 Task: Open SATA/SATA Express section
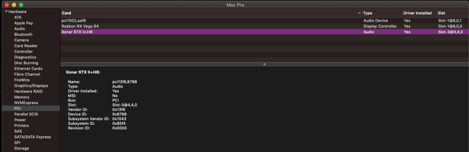coord(33,137)
